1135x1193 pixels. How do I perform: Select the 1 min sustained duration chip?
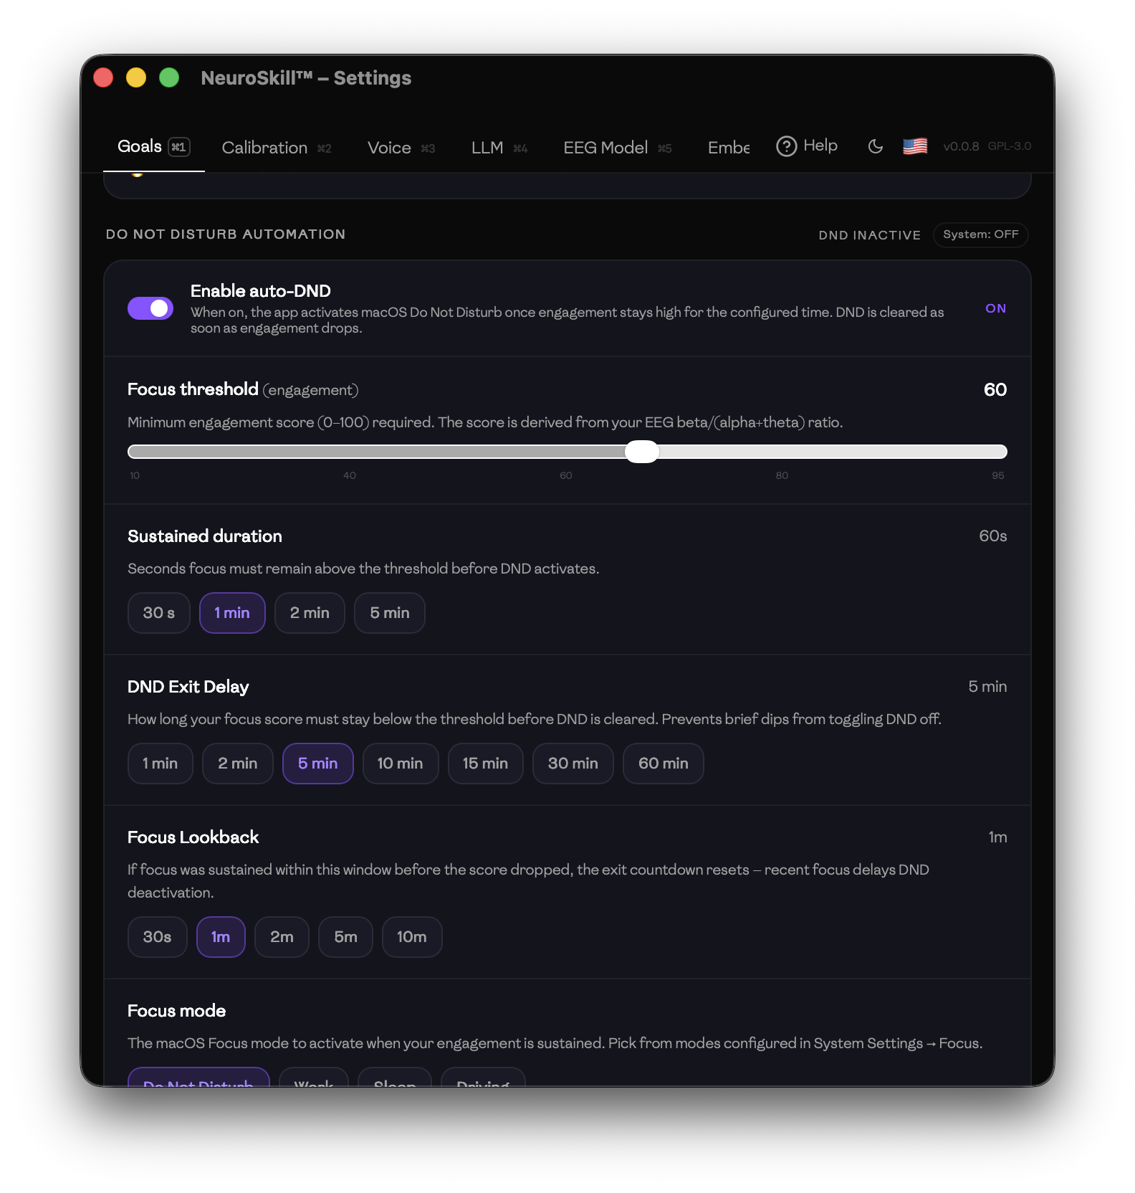232,613
